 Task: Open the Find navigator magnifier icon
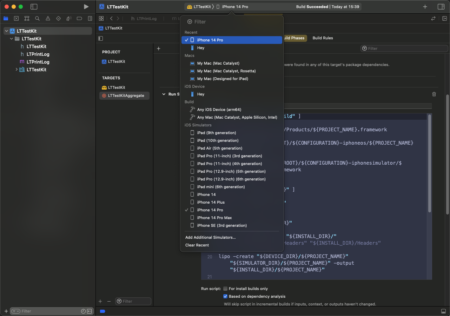click(37, 19)
